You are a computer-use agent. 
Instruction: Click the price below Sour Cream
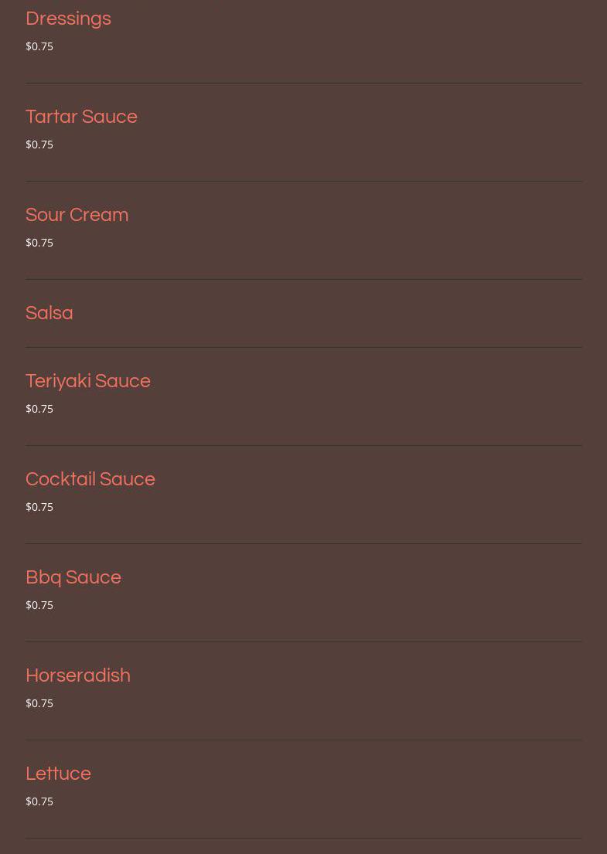tap(39, 243)
